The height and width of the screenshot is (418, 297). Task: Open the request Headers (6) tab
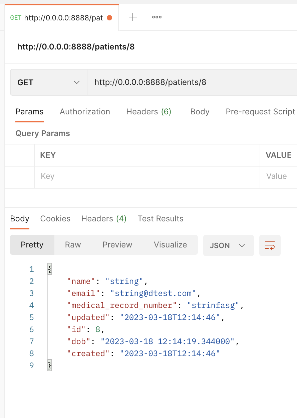click(x=148, y=112)
